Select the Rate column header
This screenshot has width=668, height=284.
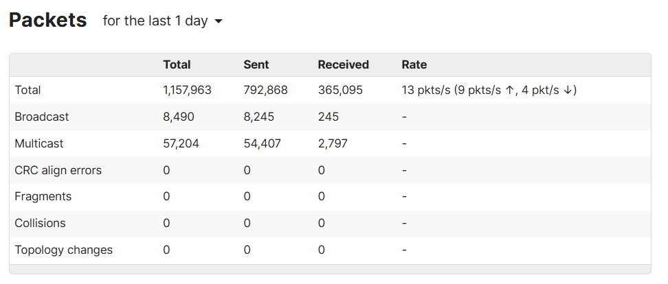[414, 64]
